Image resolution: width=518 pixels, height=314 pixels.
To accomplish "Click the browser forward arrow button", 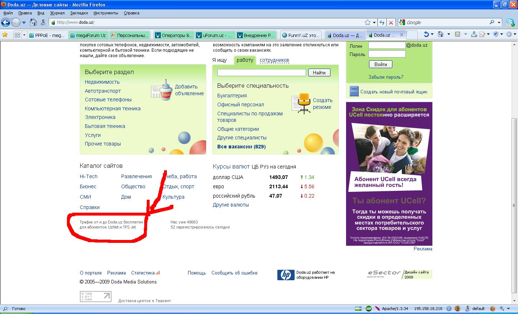I will pos(16,22).
